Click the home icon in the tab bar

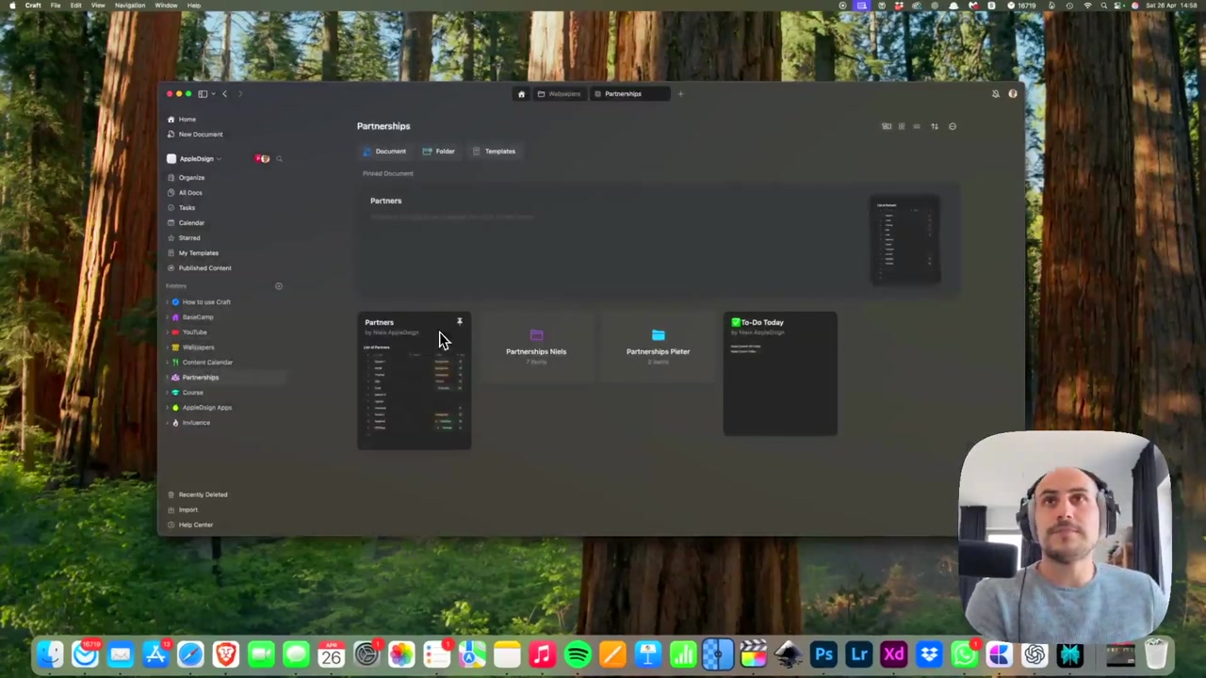tap(521, 94)
